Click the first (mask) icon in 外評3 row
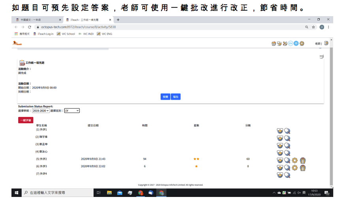Viewport: 349px width, 206px height. (280, 168)
